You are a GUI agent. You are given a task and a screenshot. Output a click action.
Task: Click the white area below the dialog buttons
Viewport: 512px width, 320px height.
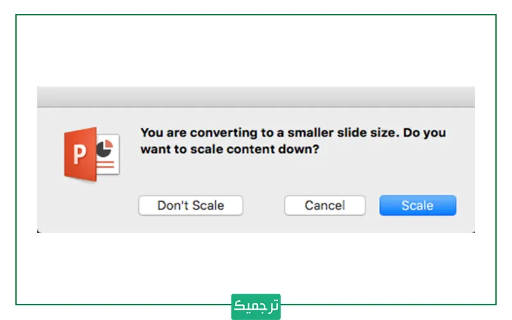click(x=256, y=262)
